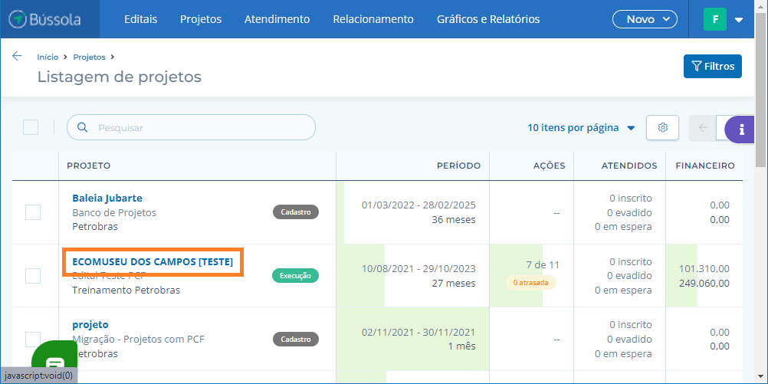Click the Pesquisar search field
Viewport: 768px width, 384px height.
click(191, 128)
